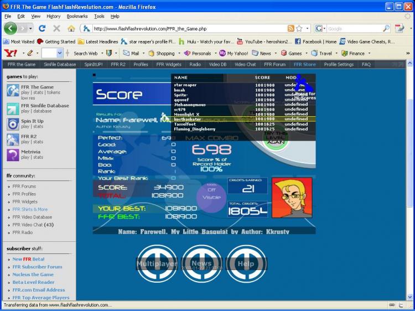Open the Bookmarks menu
Viewport: 415px width, 311px height.
tap(77, 16)
